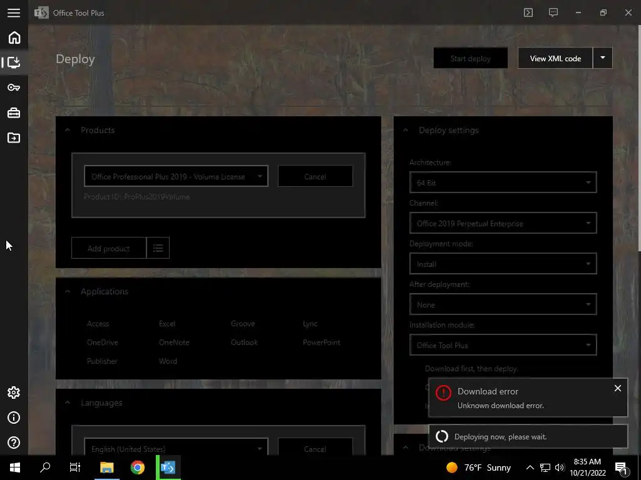
Task: Open the arrow menu next to View XML code
Action: [603, 58]
